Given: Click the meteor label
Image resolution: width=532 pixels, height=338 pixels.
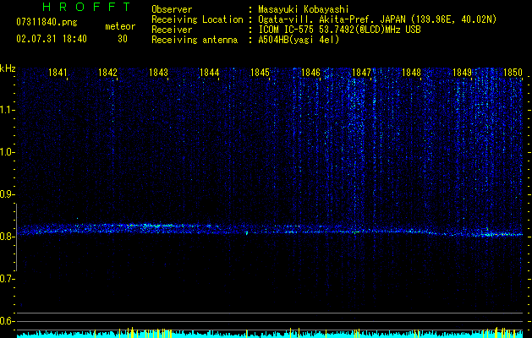Looking at the screenshot, I should pos(120,26).
